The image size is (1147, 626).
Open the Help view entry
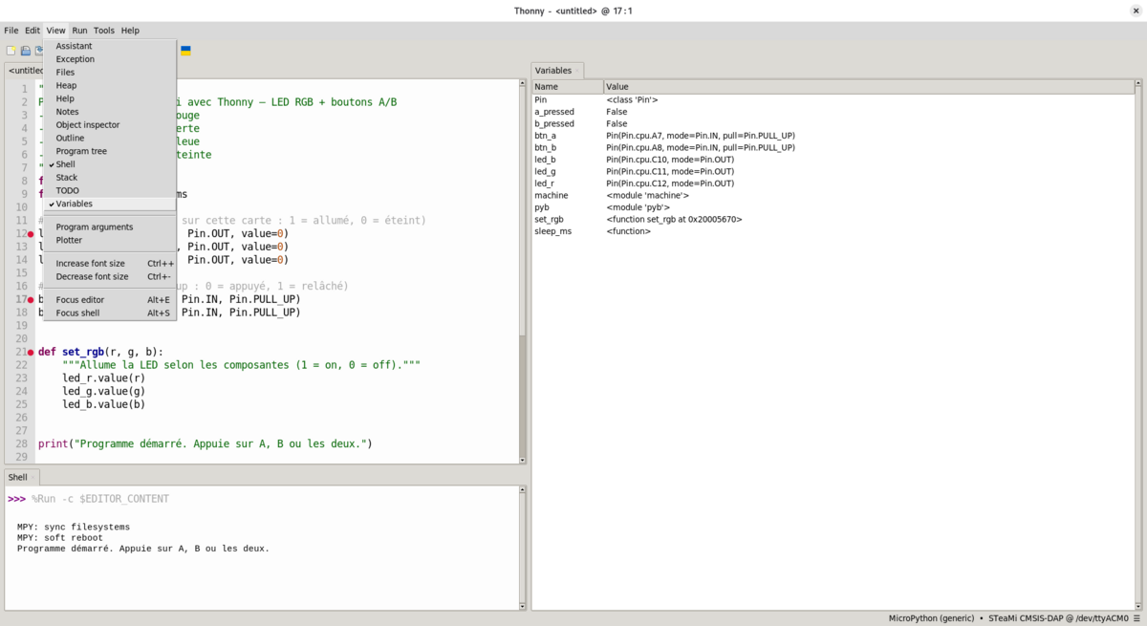click(x=110, y=98)
